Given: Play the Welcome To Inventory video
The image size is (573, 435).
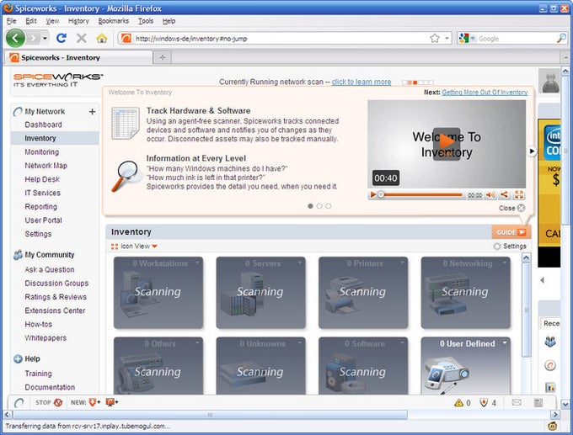Looking at the screenshot, I should tap(447, 143).
